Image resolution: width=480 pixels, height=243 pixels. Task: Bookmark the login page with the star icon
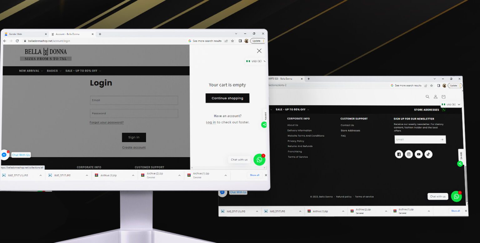tap(232, 41)
